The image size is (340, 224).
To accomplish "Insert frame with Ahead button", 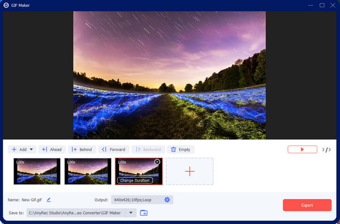I will click(x=52, y=149).
